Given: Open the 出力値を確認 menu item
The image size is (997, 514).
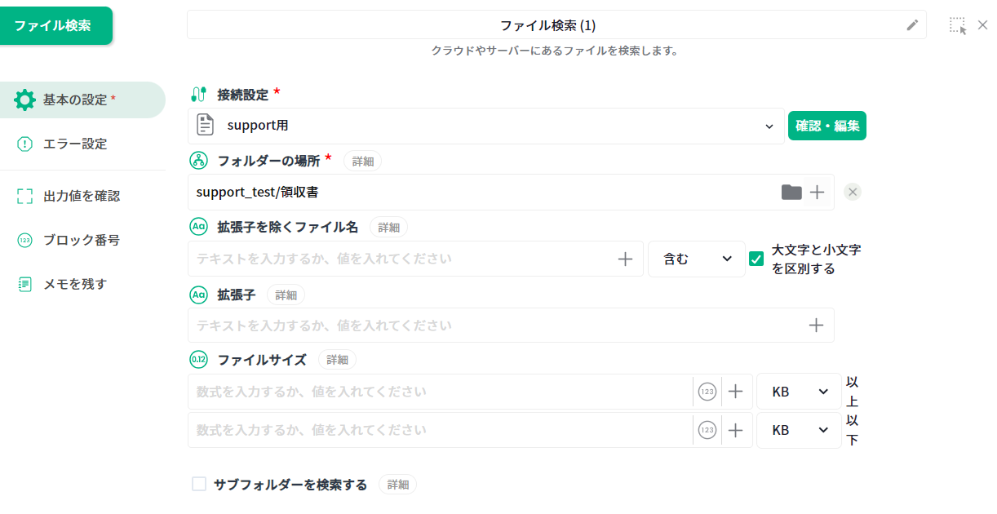Looking at the screenshot, I should tap(81, 196).
